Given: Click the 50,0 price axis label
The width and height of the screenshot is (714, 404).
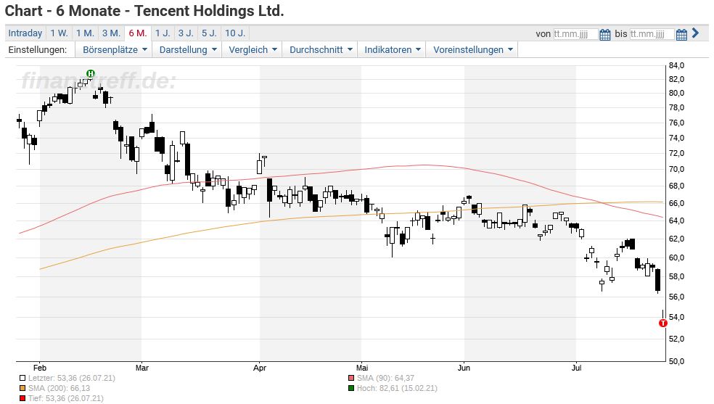Looking at the screenshot, I should coord(677,361).
